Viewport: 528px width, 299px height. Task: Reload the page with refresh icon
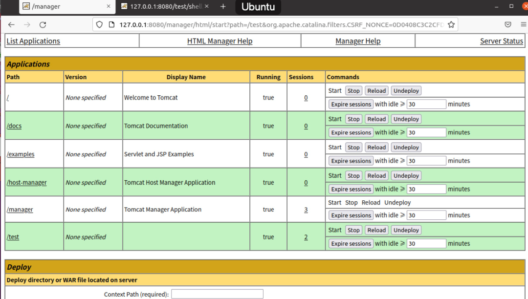(43, 24)
